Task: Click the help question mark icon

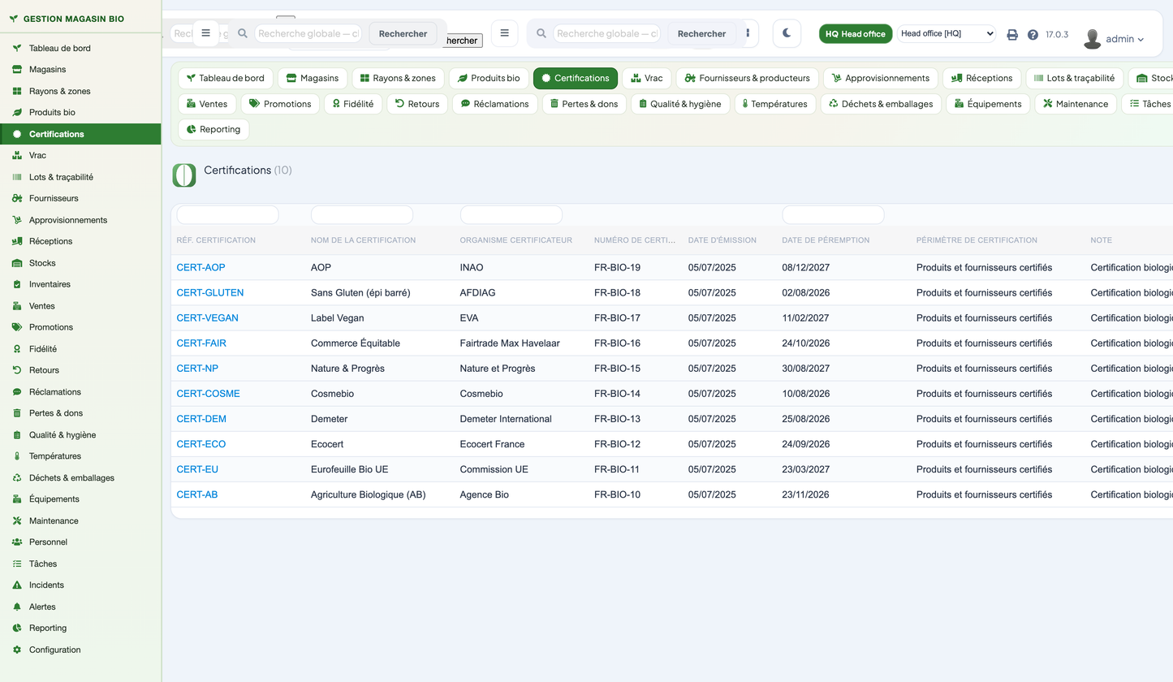Action: pyautogui.click(x=1033, y=35)
